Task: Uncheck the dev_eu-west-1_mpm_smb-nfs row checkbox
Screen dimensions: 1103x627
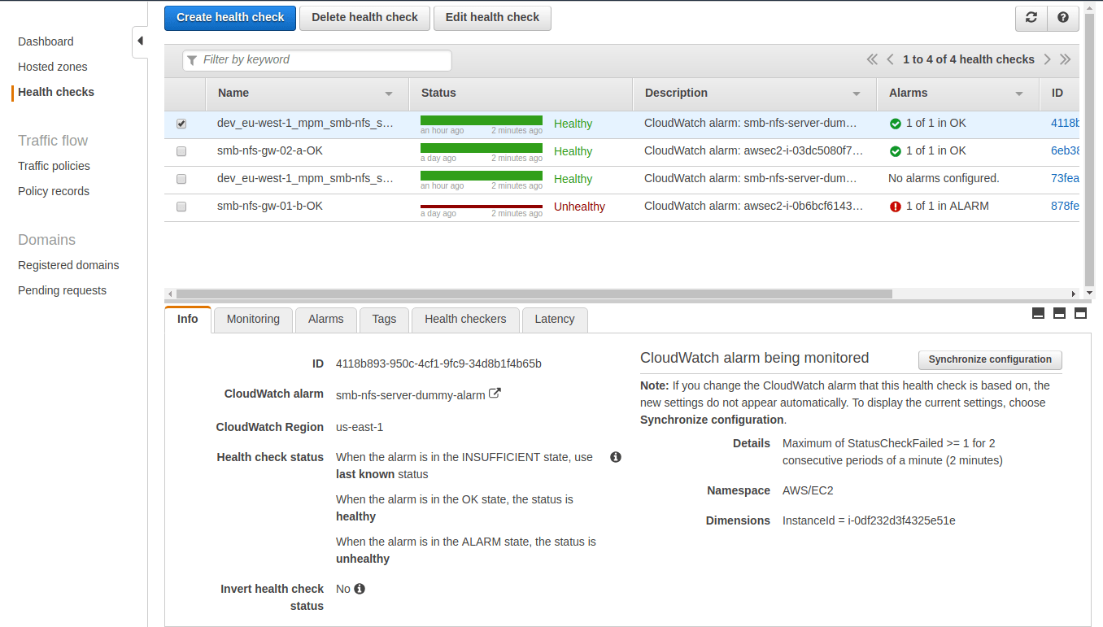Action: tap(181, 124)
